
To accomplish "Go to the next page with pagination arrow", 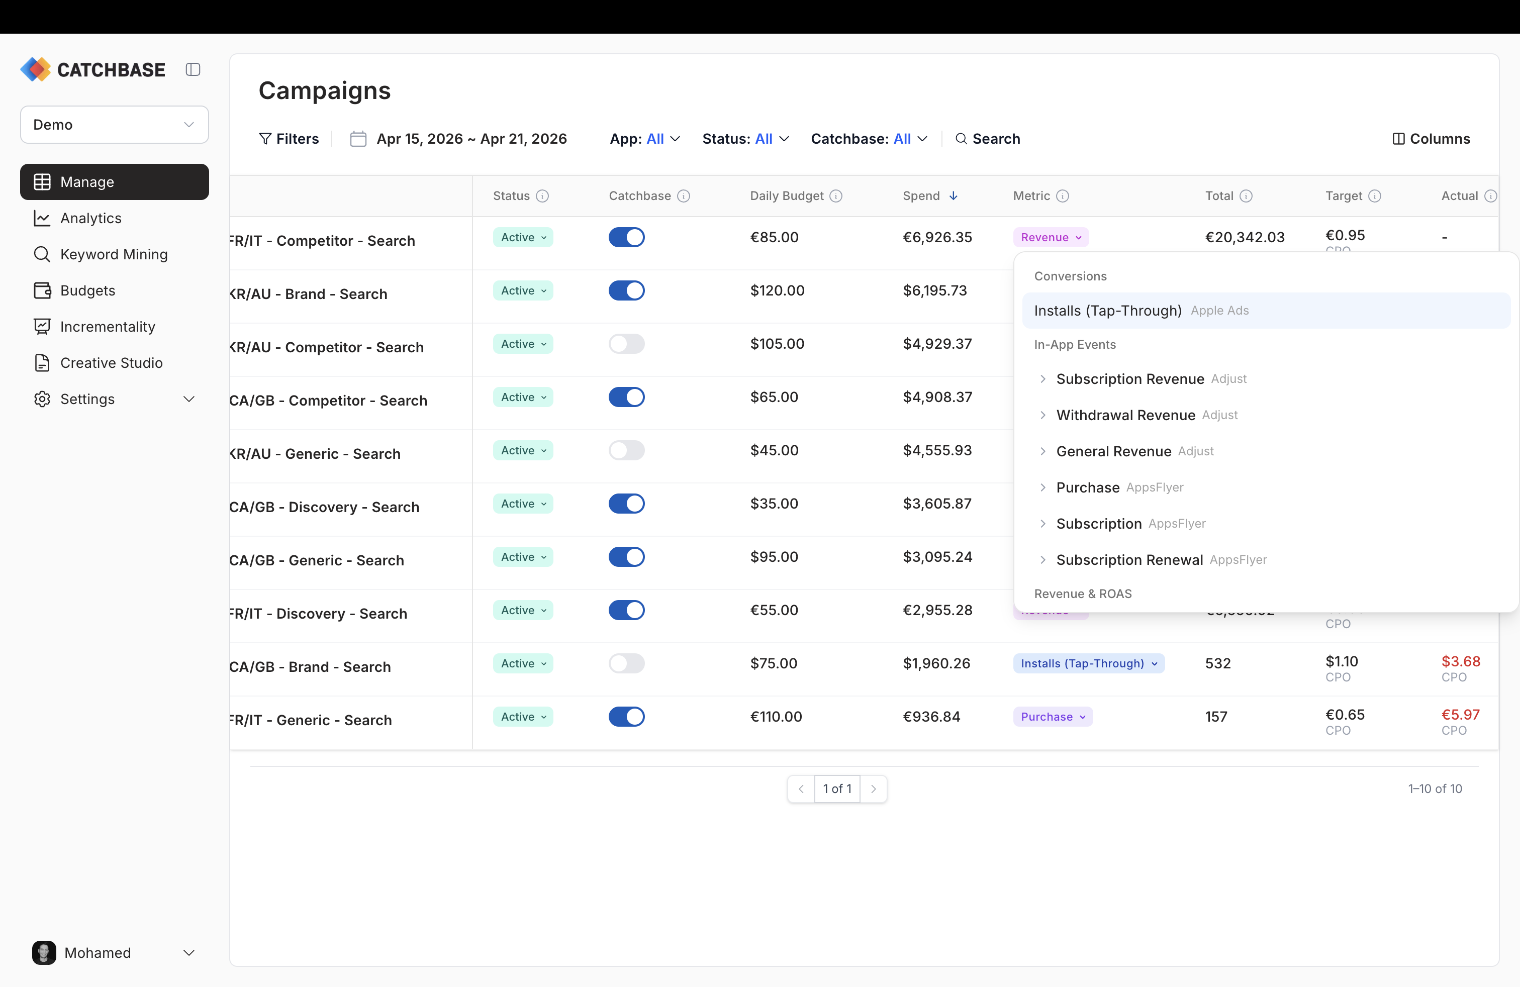I will click(x=874, y=788).
